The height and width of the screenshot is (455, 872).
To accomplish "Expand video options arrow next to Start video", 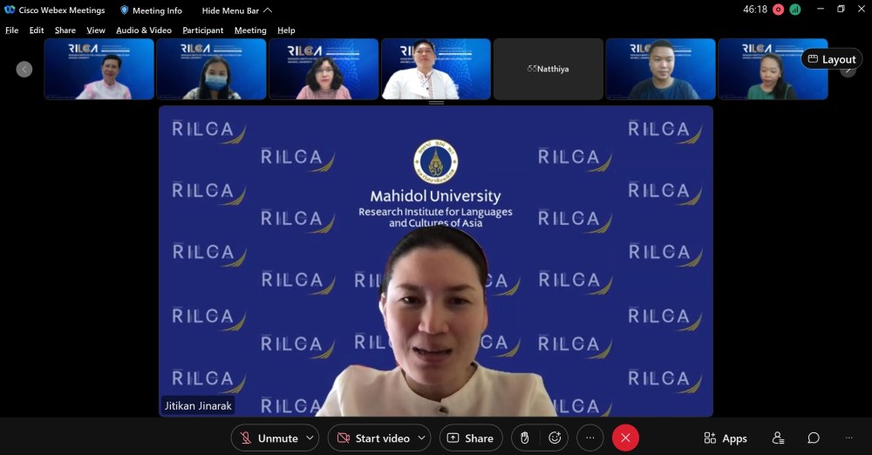I will pos(422,438).
